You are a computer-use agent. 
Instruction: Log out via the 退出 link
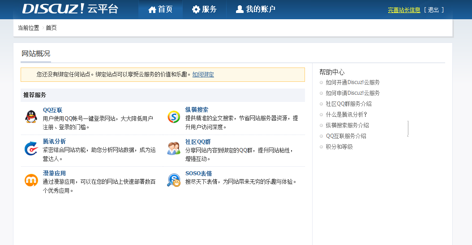433,10
